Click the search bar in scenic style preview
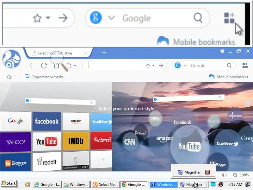 189,98
